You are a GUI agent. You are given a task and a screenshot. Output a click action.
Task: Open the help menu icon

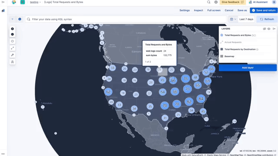[x=216, y=2]
